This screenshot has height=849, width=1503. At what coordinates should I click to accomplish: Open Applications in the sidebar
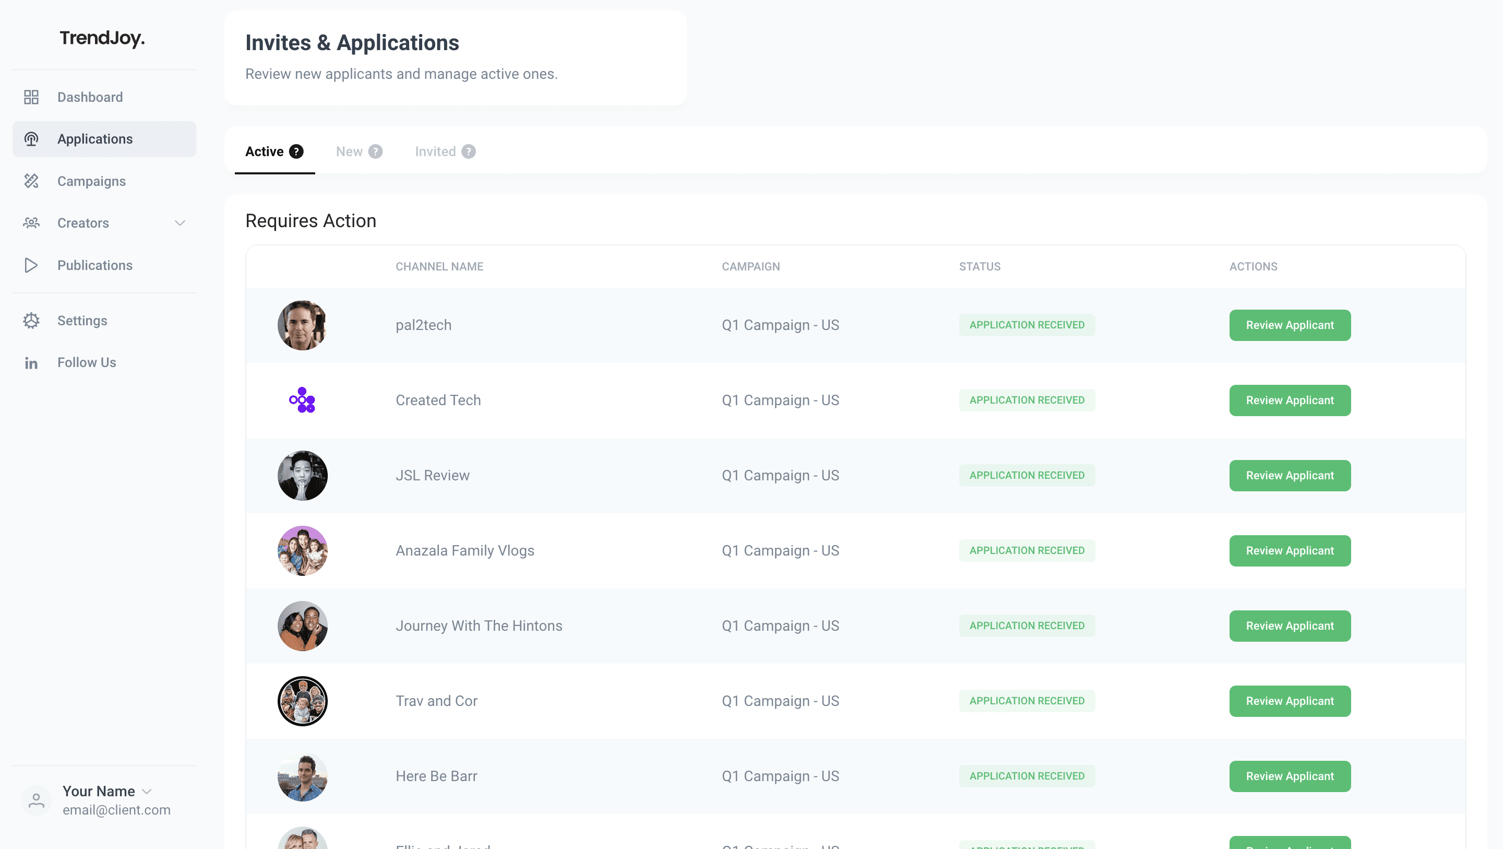click(104, 139)
